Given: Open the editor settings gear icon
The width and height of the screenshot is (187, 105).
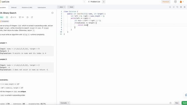Looking at the screenshot, I should 184,7.
